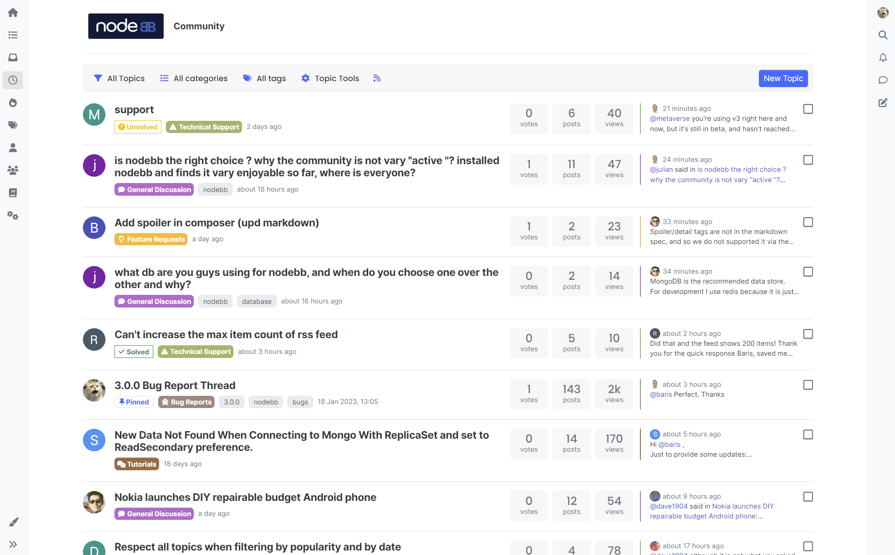Open the search magnifier icon
The height and width of the screenshot is (555, 895).
coord(882,35)
